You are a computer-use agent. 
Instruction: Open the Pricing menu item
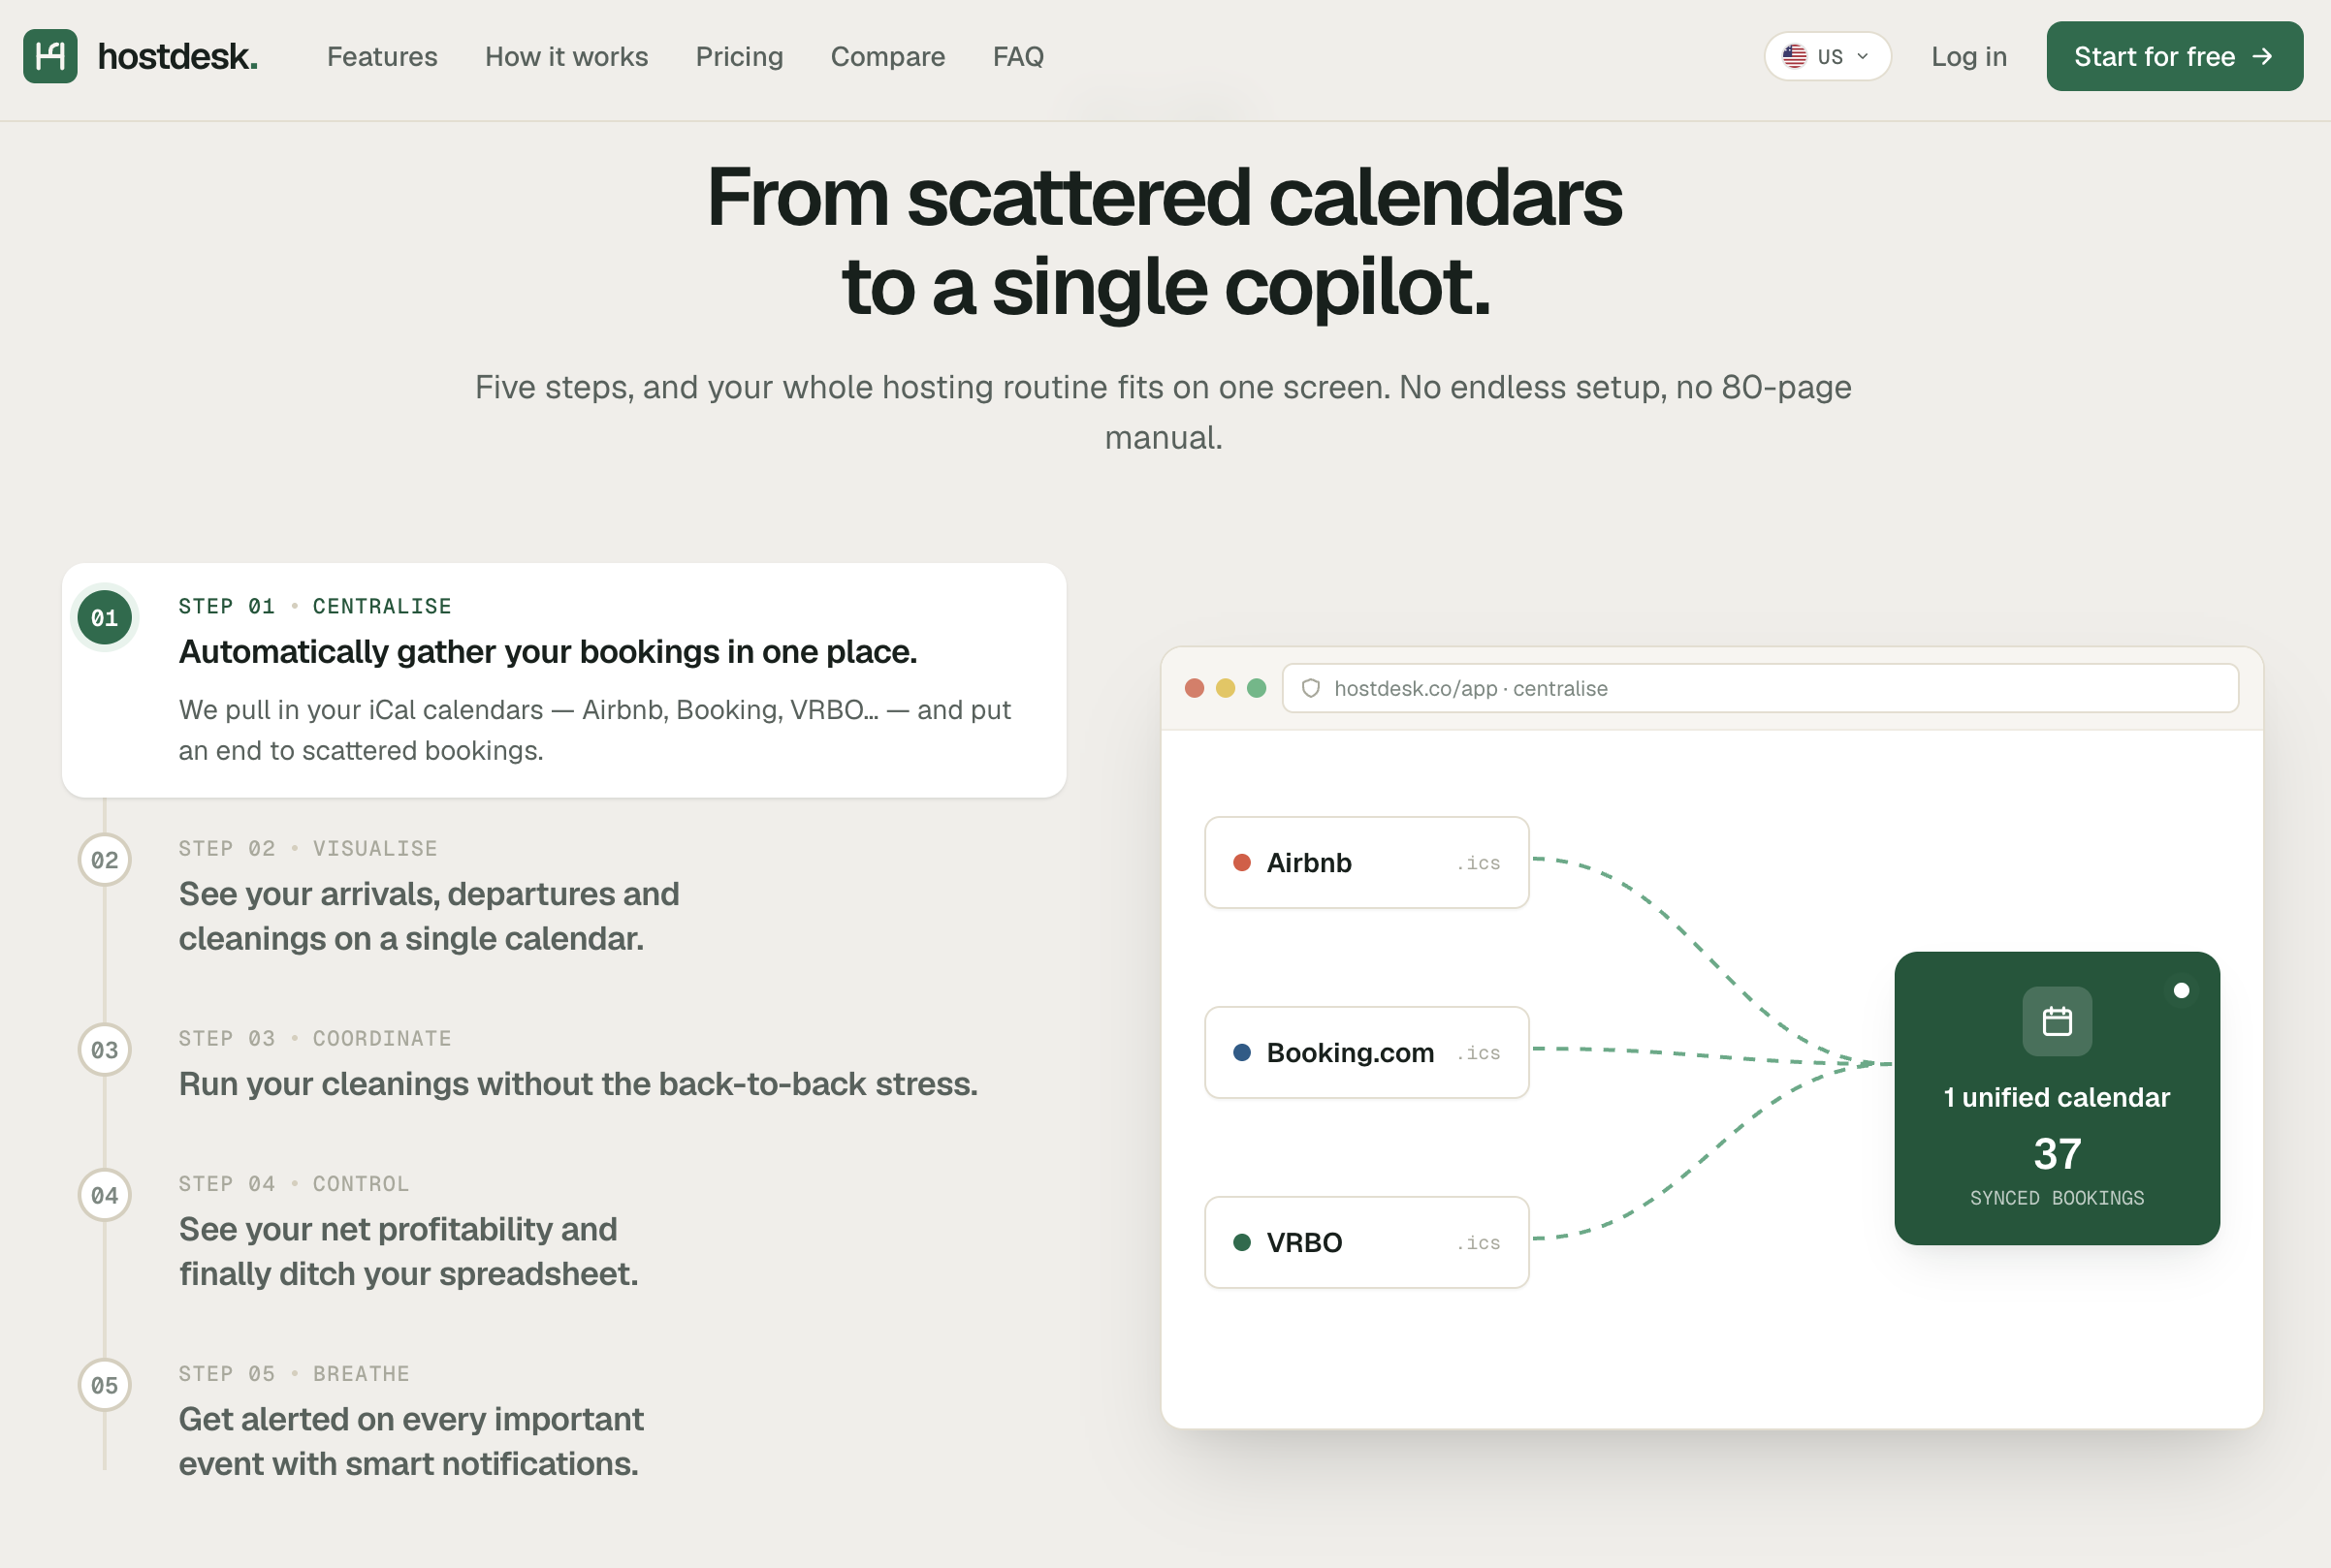(739, 56)
